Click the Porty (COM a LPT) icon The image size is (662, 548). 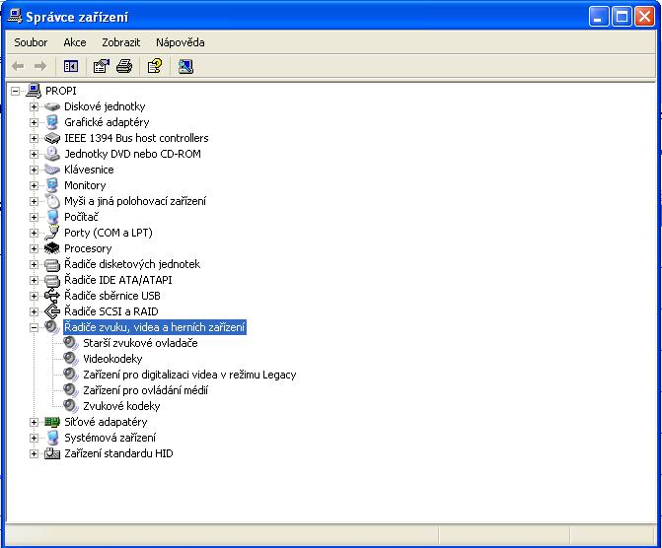pyautogui.click(x=52, y=233)
